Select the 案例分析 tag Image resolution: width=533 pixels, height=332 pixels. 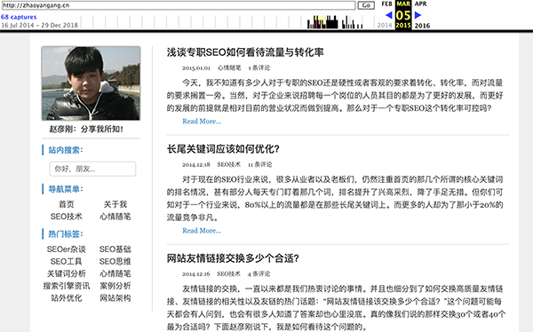[x=115, y=286]
